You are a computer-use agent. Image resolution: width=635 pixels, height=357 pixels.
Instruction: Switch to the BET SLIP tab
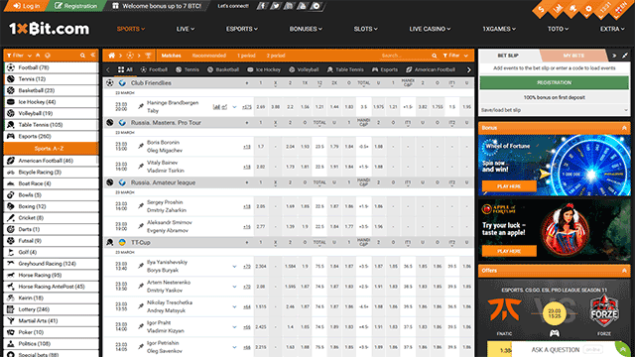(508, 56)
